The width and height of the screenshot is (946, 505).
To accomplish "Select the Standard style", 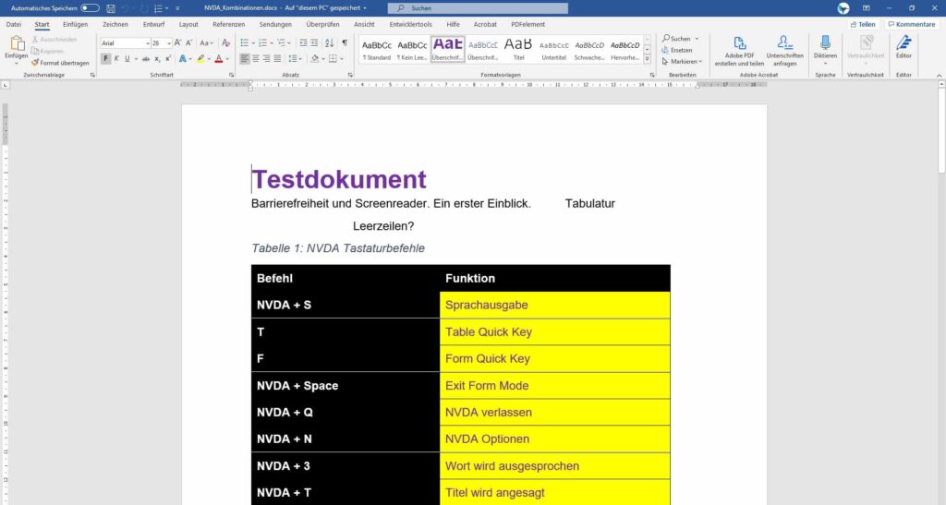I will click(377, 49).
